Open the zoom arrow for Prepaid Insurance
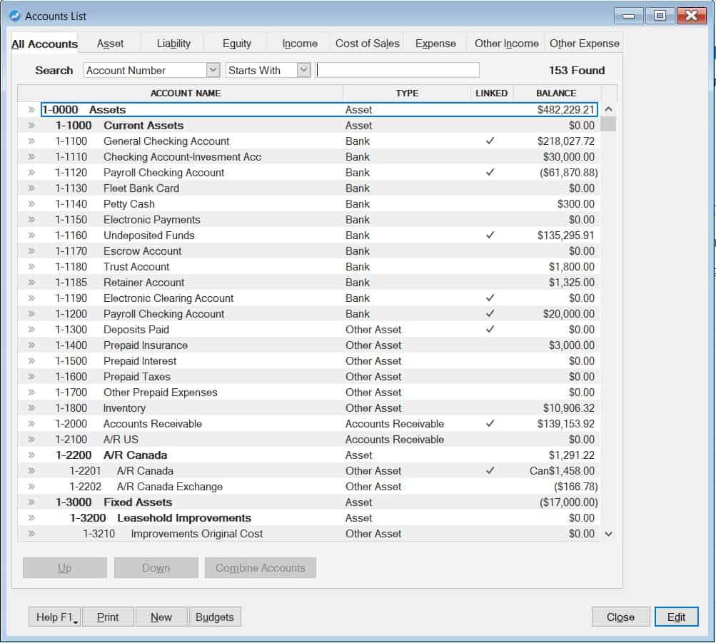The width and height of the screenshot is (716, 643). click(x=31, y=345)
